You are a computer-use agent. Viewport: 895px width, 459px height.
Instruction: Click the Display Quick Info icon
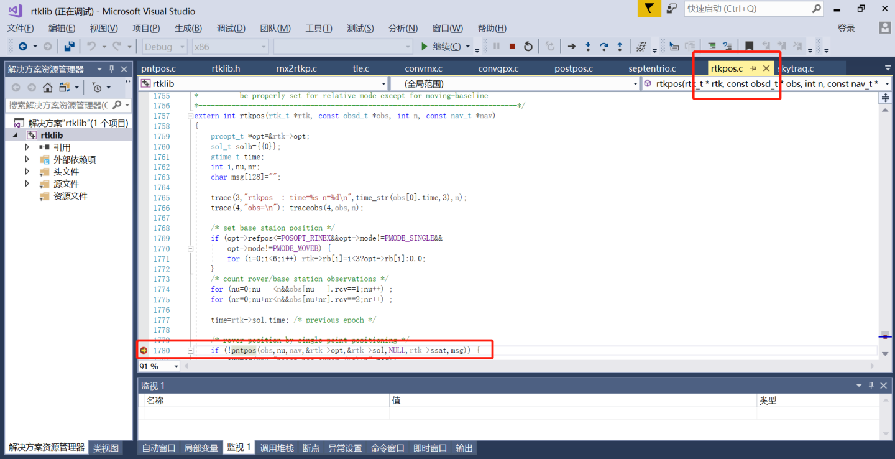point(674,46)
